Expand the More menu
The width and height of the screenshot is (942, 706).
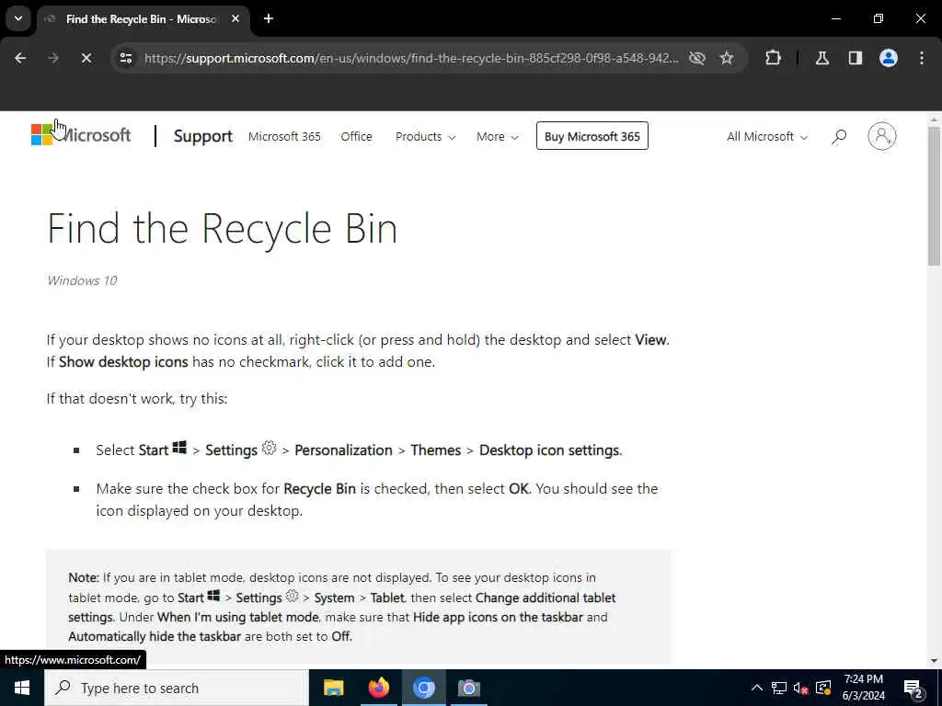click(x=498, y=136)
